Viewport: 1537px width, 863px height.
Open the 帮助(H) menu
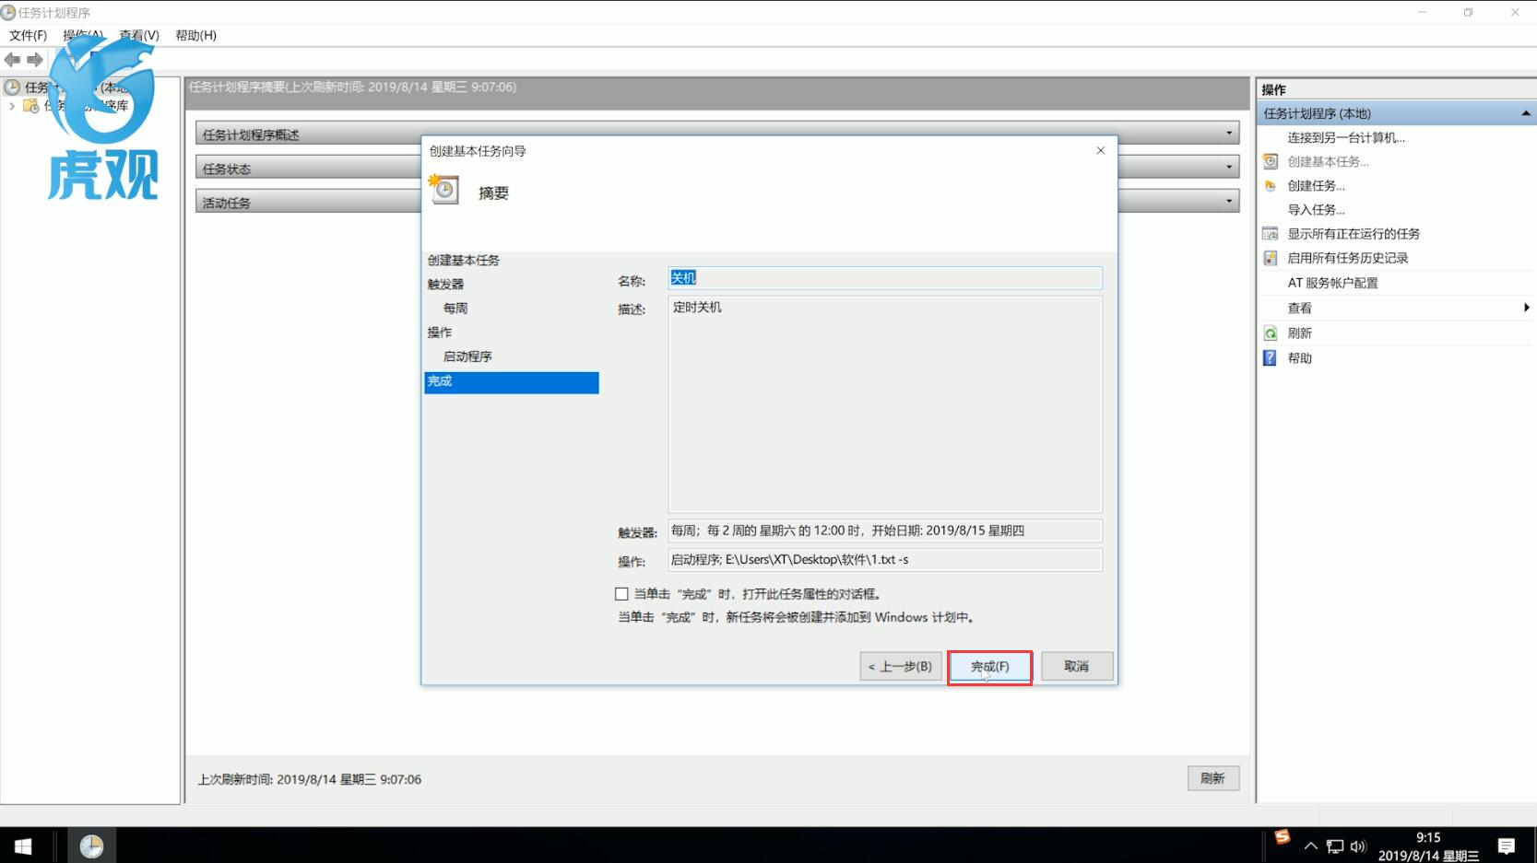195,35
